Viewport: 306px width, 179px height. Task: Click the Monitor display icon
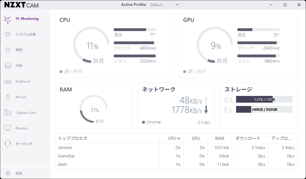(8, 128)
